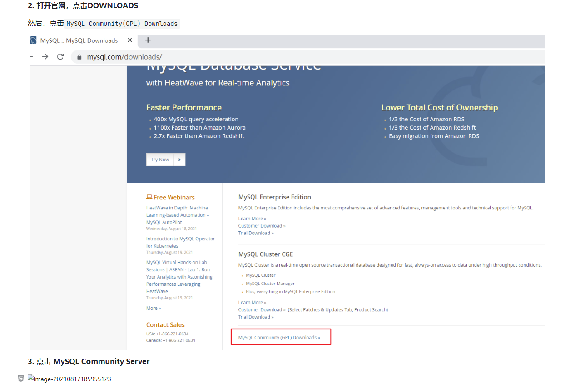The height and width of the screenshot is (384, 570).
Task: Click the MySQL Cluster Manager bullet text
Action: (270, 284)
